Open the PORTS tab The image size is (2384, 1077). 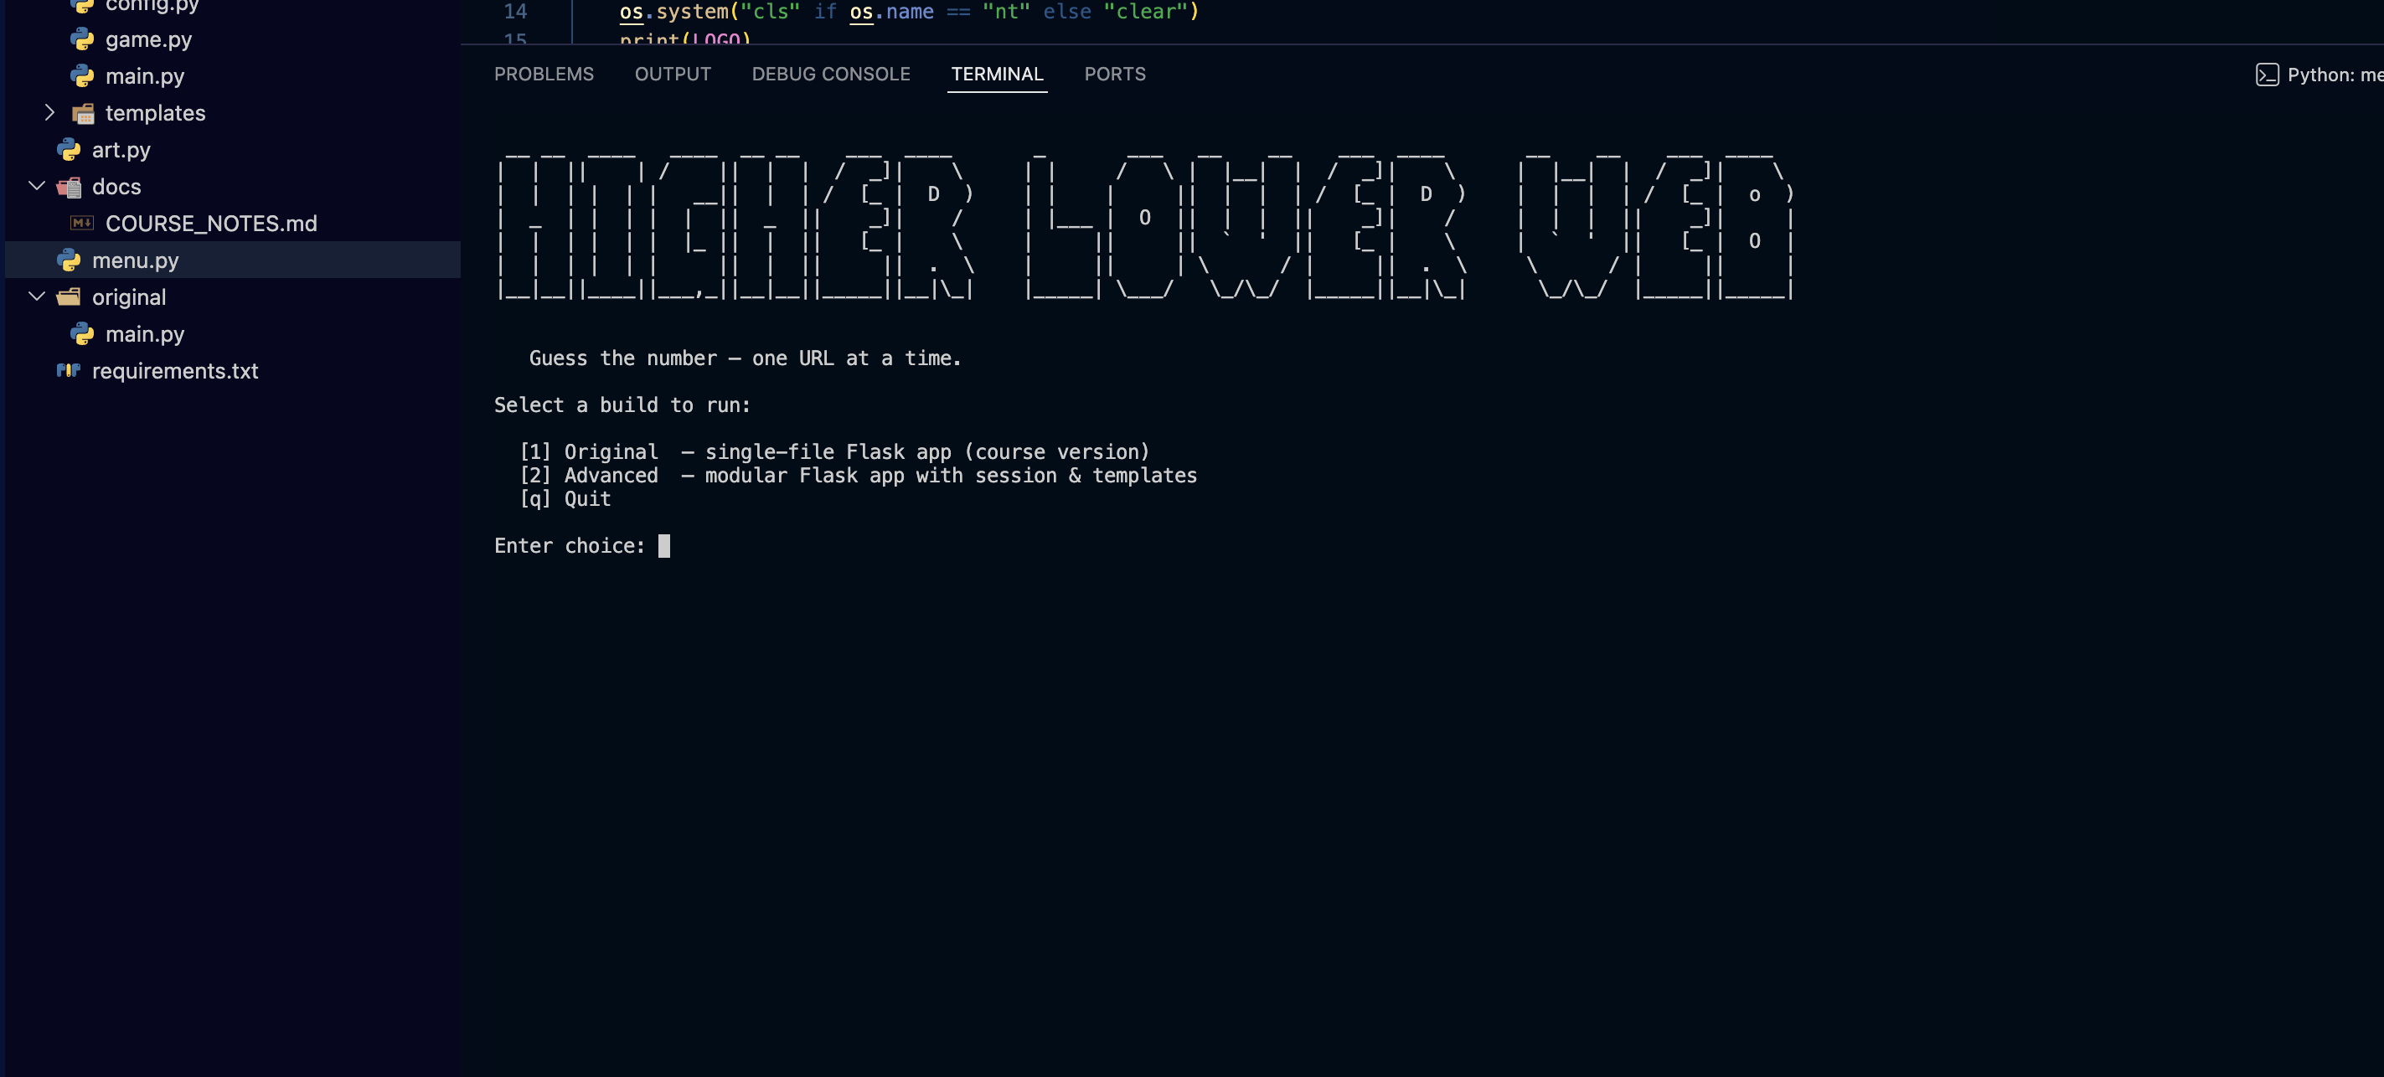point(1115,74)
